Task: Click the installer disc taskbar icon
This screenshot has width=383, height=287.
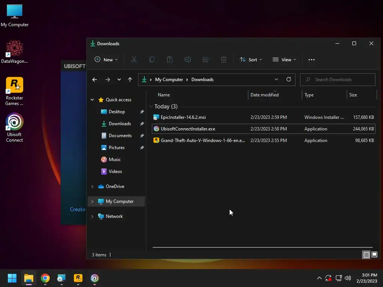Action: [x=62, y=278]
